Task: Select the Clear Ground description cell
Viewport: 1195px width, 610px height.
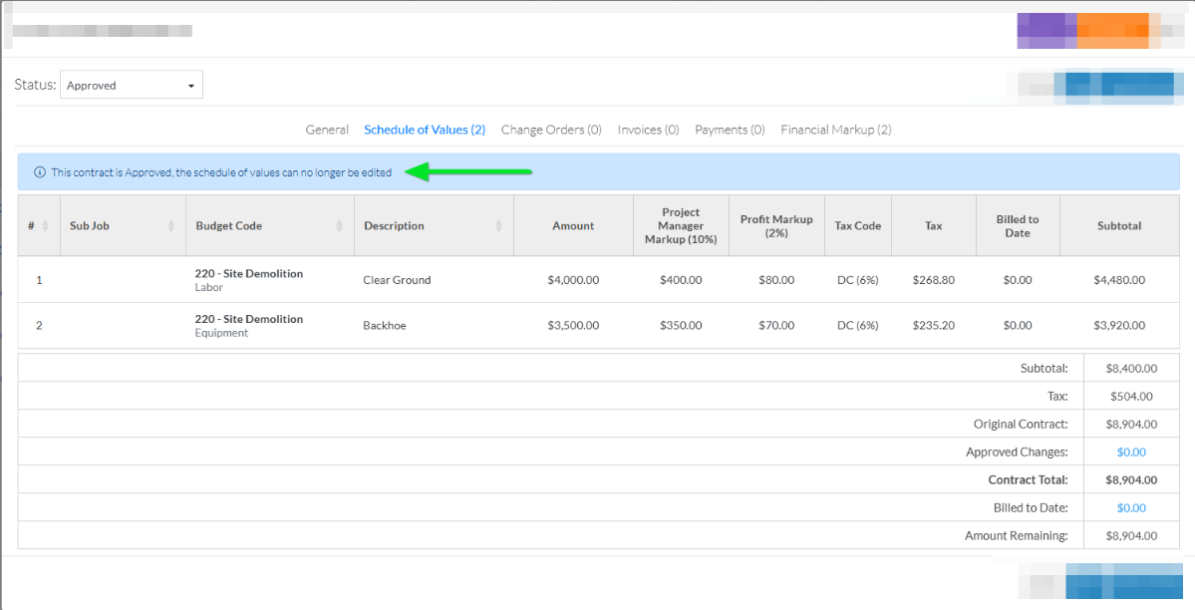Action: (x=397, y=280)
